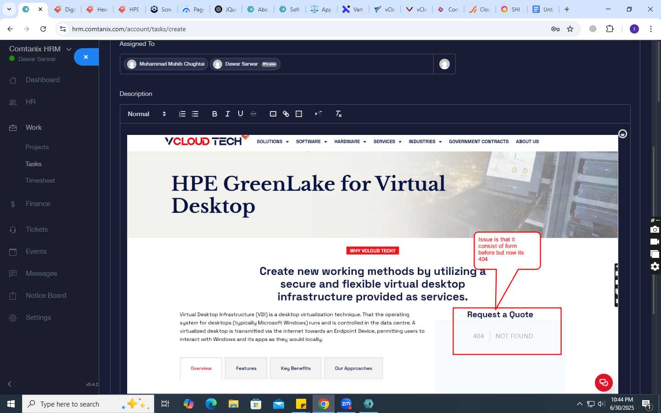Click the Windows taskbar search box
The height and width of the screenshot is (413, 661).
coord(88,404)
